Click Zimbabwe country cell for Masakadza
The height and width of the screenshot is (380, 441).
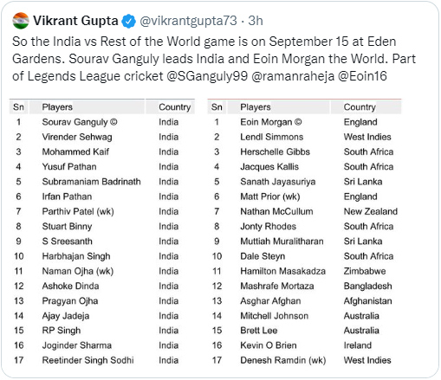click(365, 271)
